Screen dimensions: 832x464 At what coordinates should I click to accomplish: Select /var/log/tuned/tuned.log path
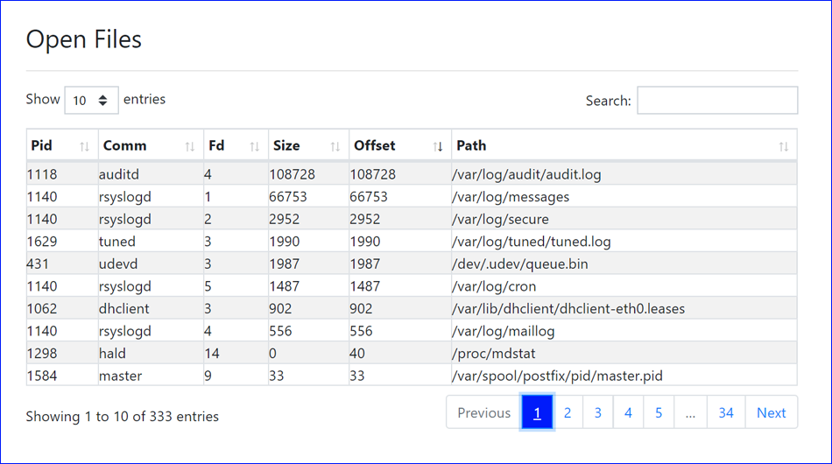click(x=624, y=242)
